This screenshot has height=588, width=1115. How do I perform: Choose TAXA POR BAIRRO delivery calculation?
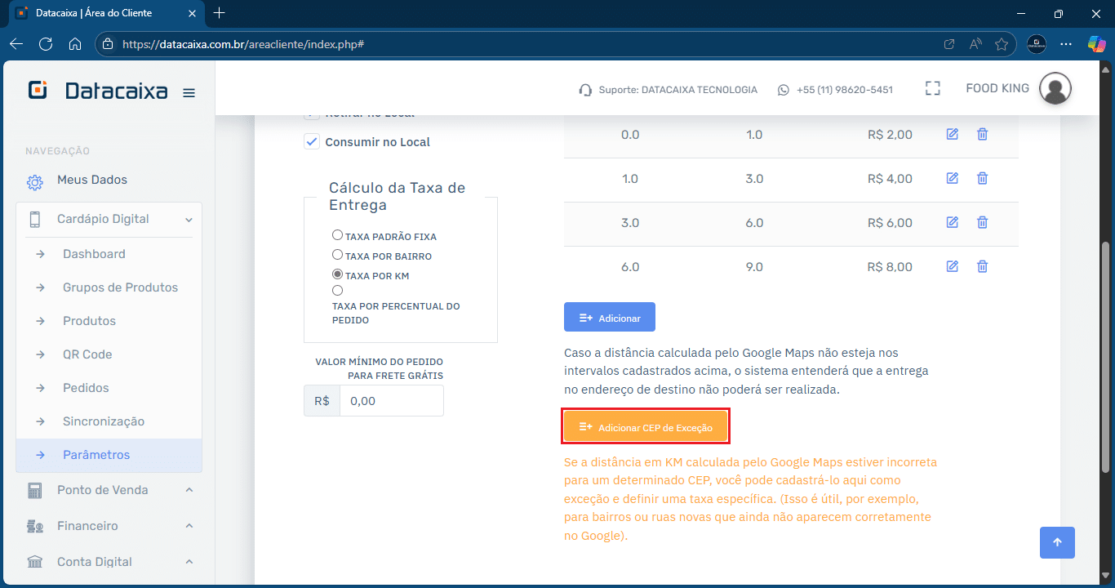click(x=337, y=254)
